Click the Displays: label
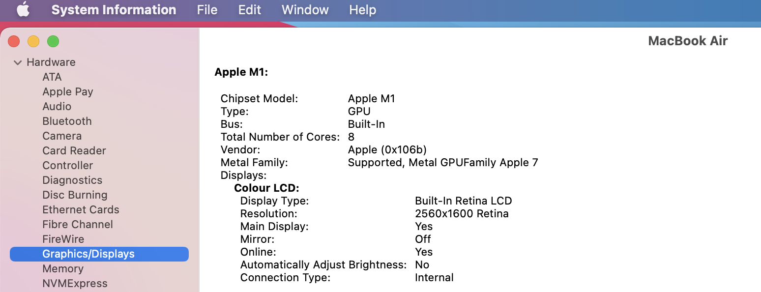The height and width of the screenshot is (292, 761). [244, 175]
